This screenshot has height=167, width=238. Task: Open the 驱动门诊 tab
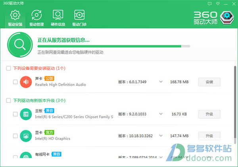[x=79, y=18]
